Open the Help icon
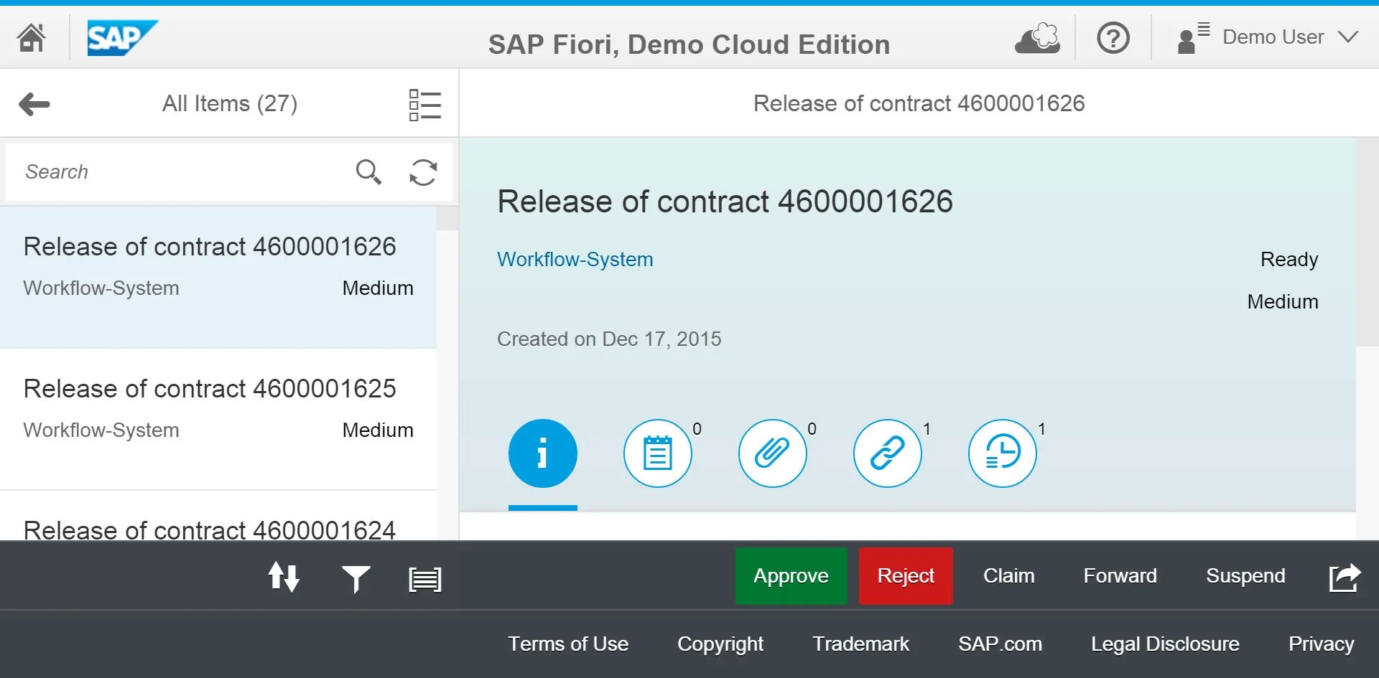 pyautogui.click(x=1113, y=37)
